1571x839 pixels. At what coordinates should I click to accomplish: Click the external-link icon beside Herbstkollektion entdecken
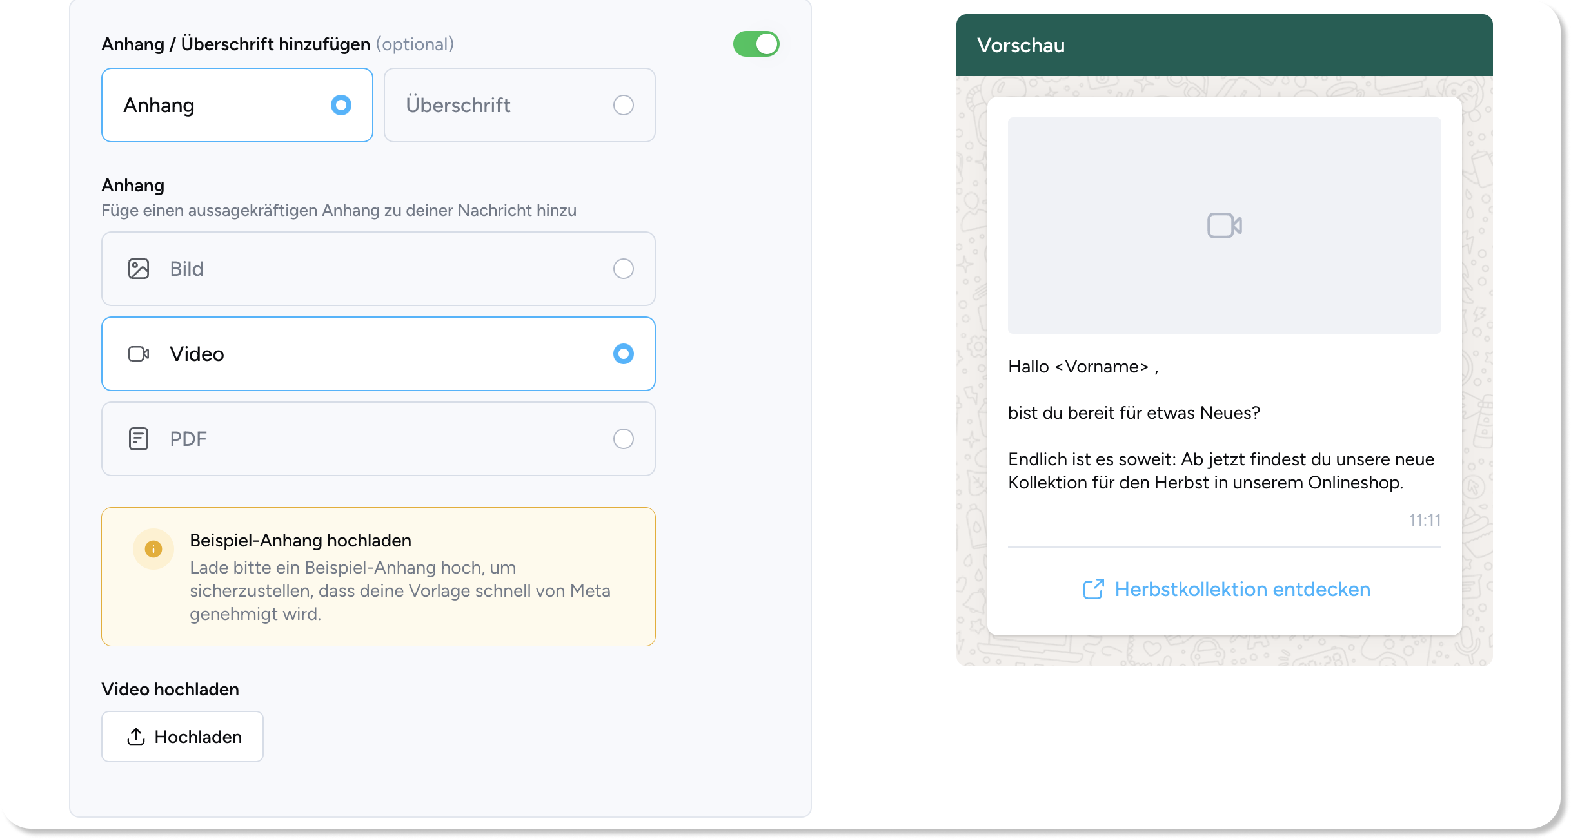coord(1092,588)
